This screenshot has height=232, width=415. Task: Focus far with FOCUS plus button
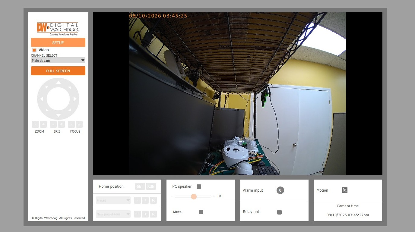[x=79, y=124]
